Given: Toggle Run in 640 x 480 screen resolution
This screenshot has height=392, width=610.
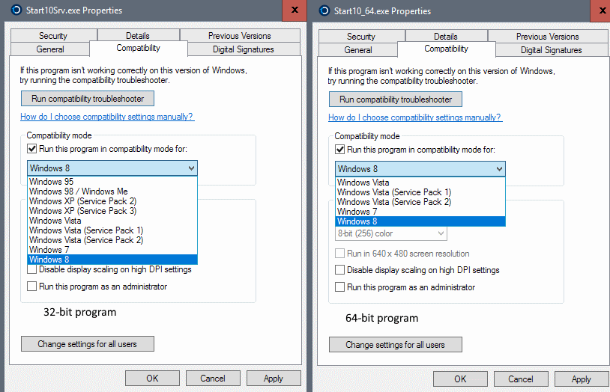Looking at the screenshot, I should 340,254.
